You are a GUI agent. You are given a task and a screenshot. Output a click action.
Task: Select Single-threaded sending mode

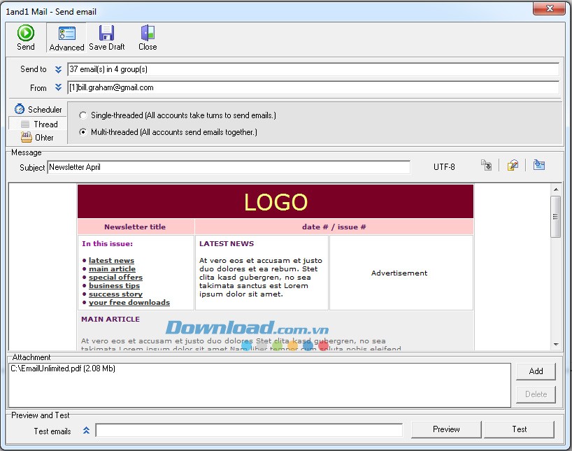tap(84, 115)
